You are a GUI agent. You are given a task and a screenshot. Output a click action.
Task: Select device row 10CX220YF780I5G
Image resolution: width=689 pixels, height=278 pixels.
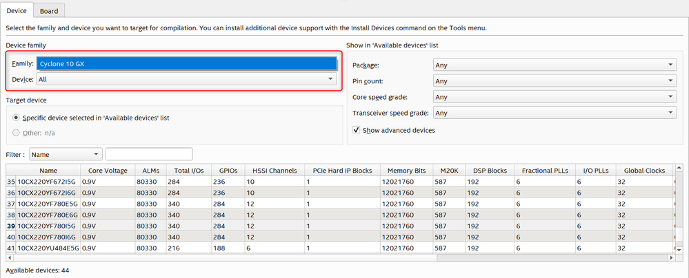[x=48, y=226]
